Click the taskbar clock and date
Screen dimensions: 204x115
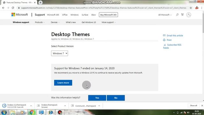click(197, 112)
